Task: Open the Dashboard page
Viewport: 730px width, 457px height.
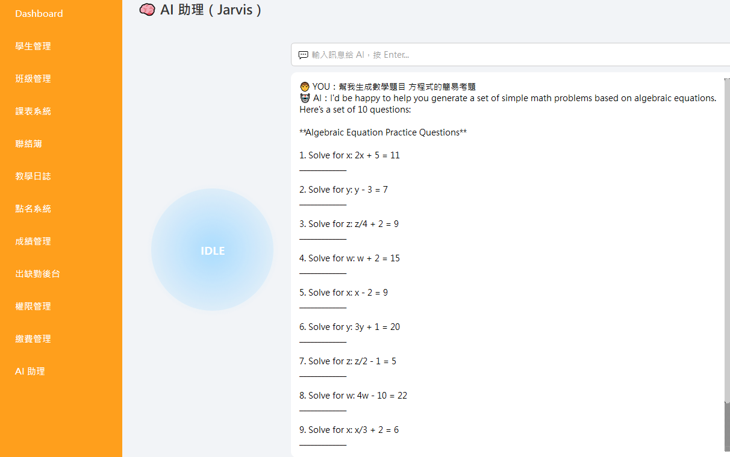Action: pos(39,13)
